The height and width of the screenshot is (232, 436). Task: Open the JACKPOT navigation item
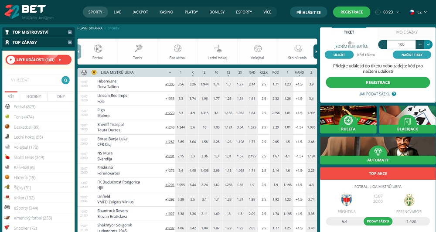click(x=140, y=12)
